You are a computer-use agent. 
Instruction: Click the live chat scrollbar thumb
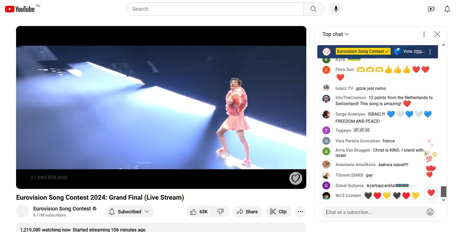pyautogui.click(x=443, y=191)
